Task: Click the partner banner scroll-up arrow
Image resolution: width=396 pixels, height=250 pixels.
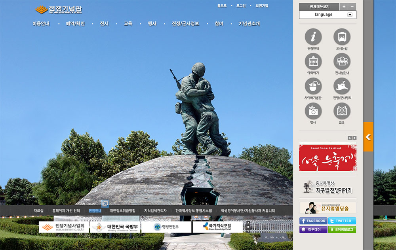Action: tap(248, 223)
